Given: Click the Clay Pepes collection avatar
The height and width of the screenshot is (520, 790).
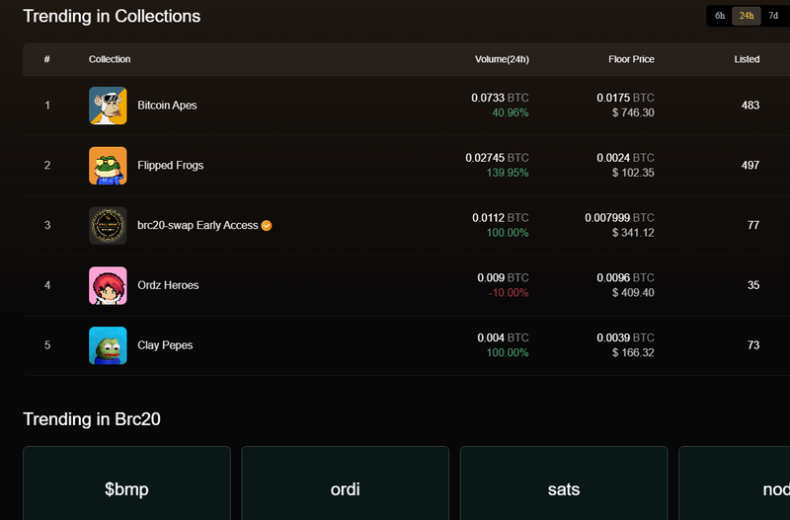Looking at the screenshot, I should pyautogui.click(x=108, y=345).
